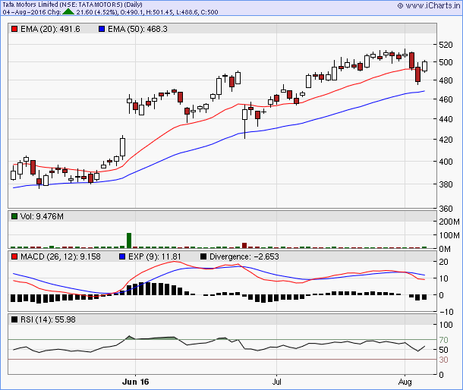Click the '21.60 (4.52%)' change value
The height and width of the screenshot is (390, 463).
tap(97, 12)
